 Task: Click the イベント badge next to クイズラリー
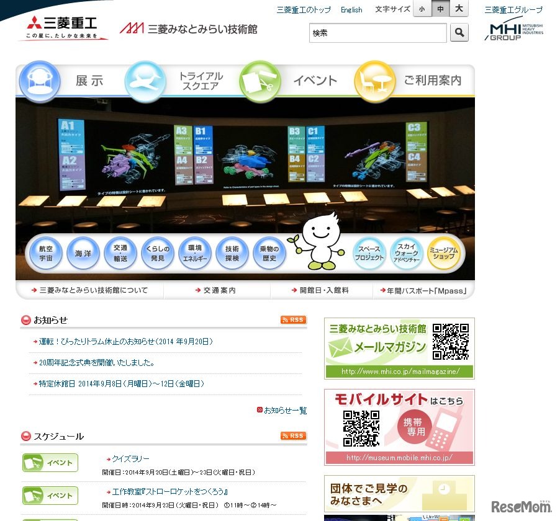click(x=50, y=463)
